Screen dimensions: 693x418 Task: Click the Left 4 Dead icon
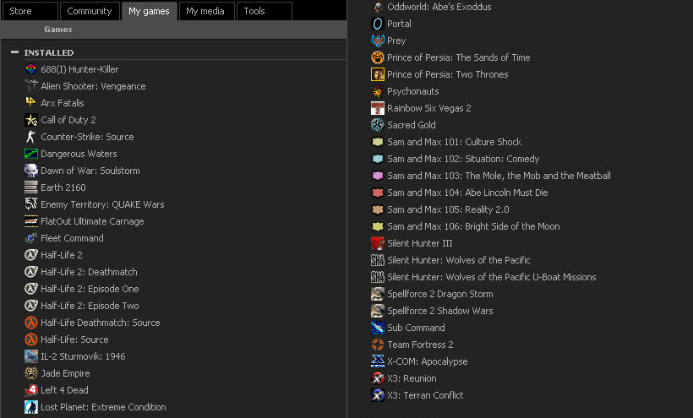point(31,390)
